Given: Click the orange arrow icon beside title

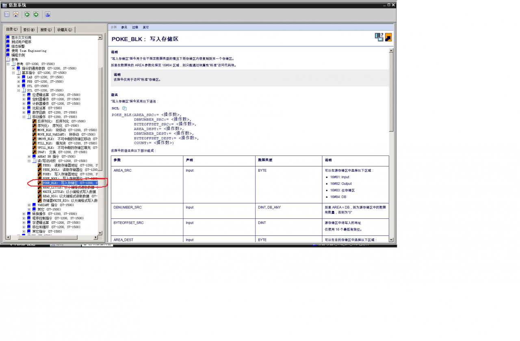Looking at the screenshot, I should click(x=388, y=37).
